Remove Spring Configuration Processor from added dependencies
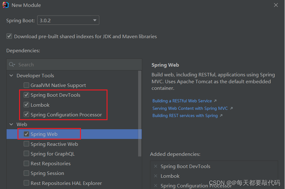The height and width of the screenshot is (189, 285). pyautogui.click(x=156, y=186)
